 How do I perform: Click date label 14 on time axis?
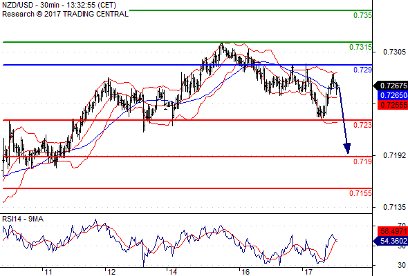point(173,272)
